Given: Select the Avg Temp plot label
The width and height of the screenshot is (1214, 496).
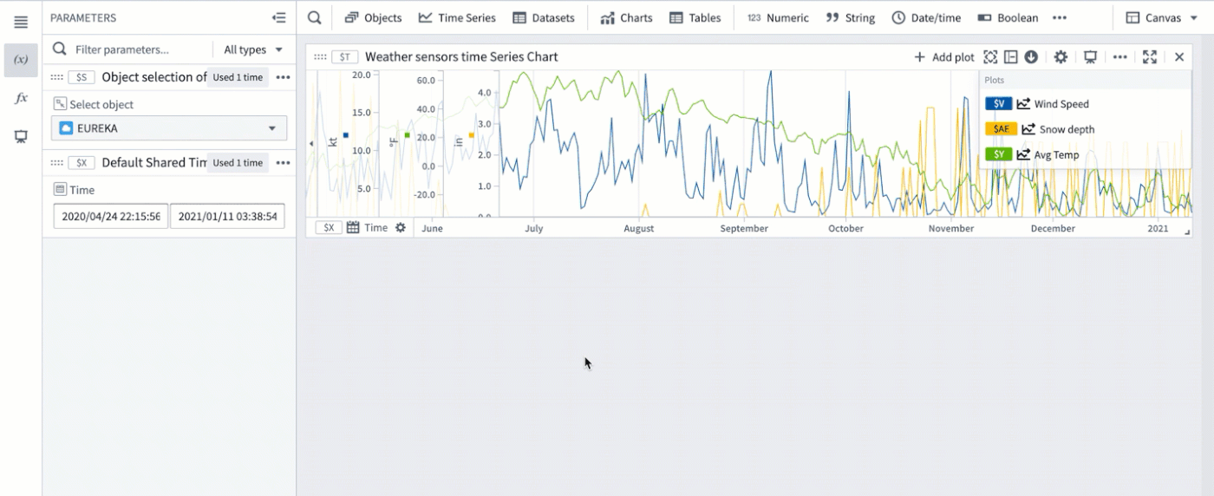Looking at the screenshot, I should click(x=1057, y=155).
